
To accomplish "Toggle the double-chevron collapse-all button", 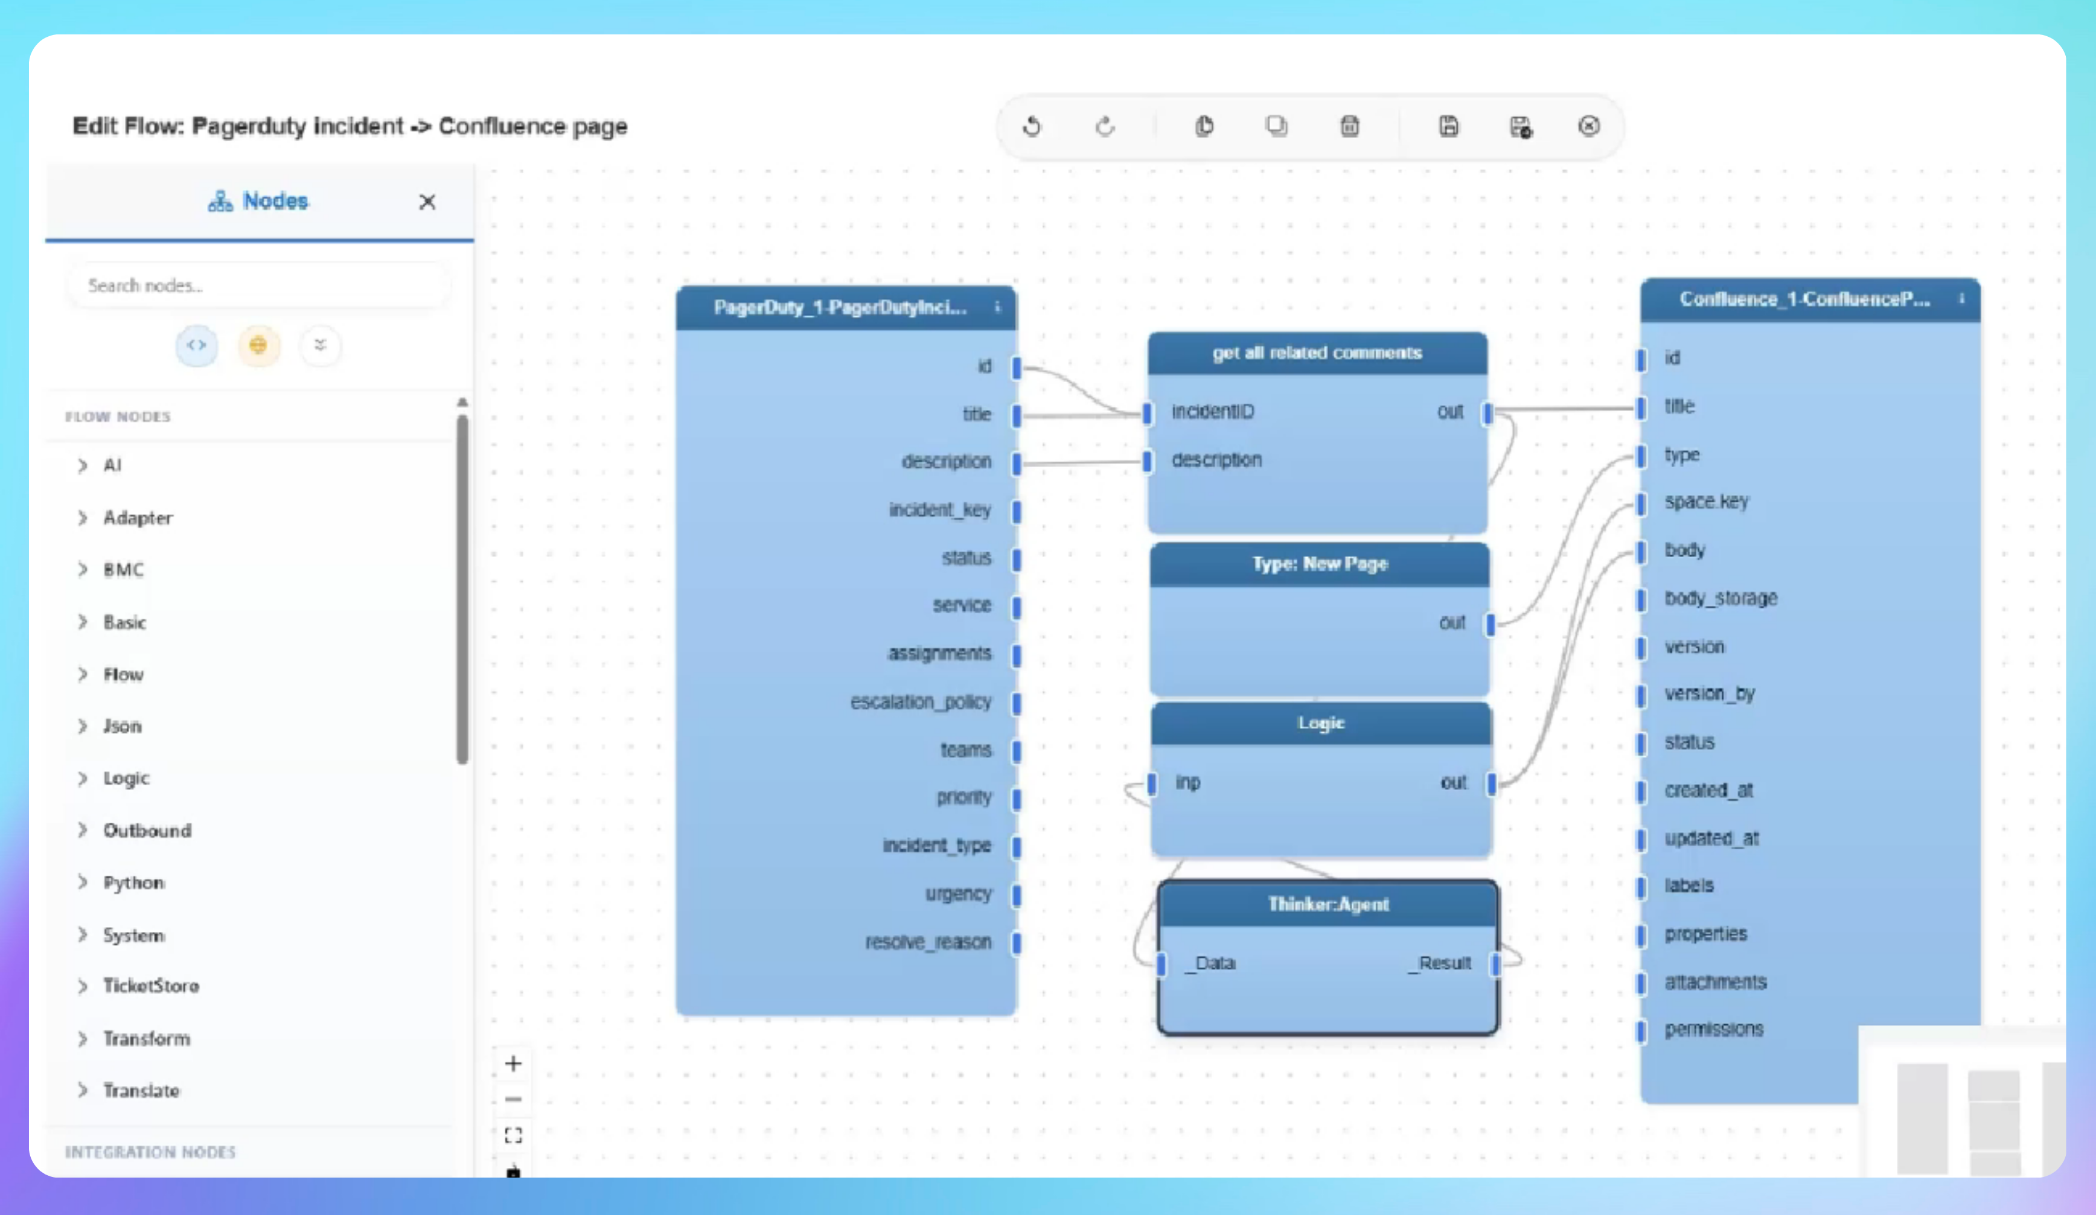I will tap(320, 345).
